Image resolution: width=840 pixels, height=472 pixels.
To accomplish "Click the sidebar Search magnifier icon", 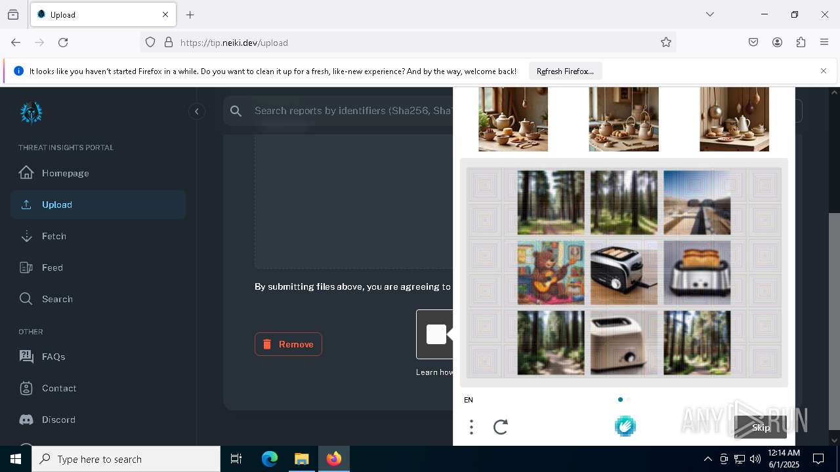I will click(26, 299).
